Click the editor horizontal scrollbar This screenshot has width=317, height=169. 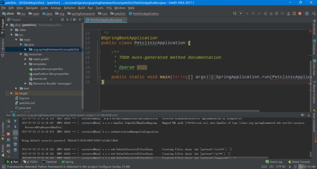pos(180,111)
